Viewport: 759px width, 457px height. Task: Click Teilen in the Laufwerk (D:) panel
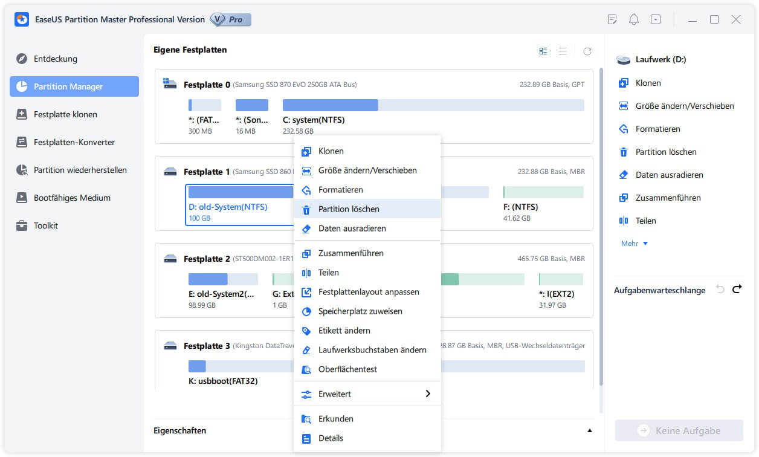coord(637,221)
